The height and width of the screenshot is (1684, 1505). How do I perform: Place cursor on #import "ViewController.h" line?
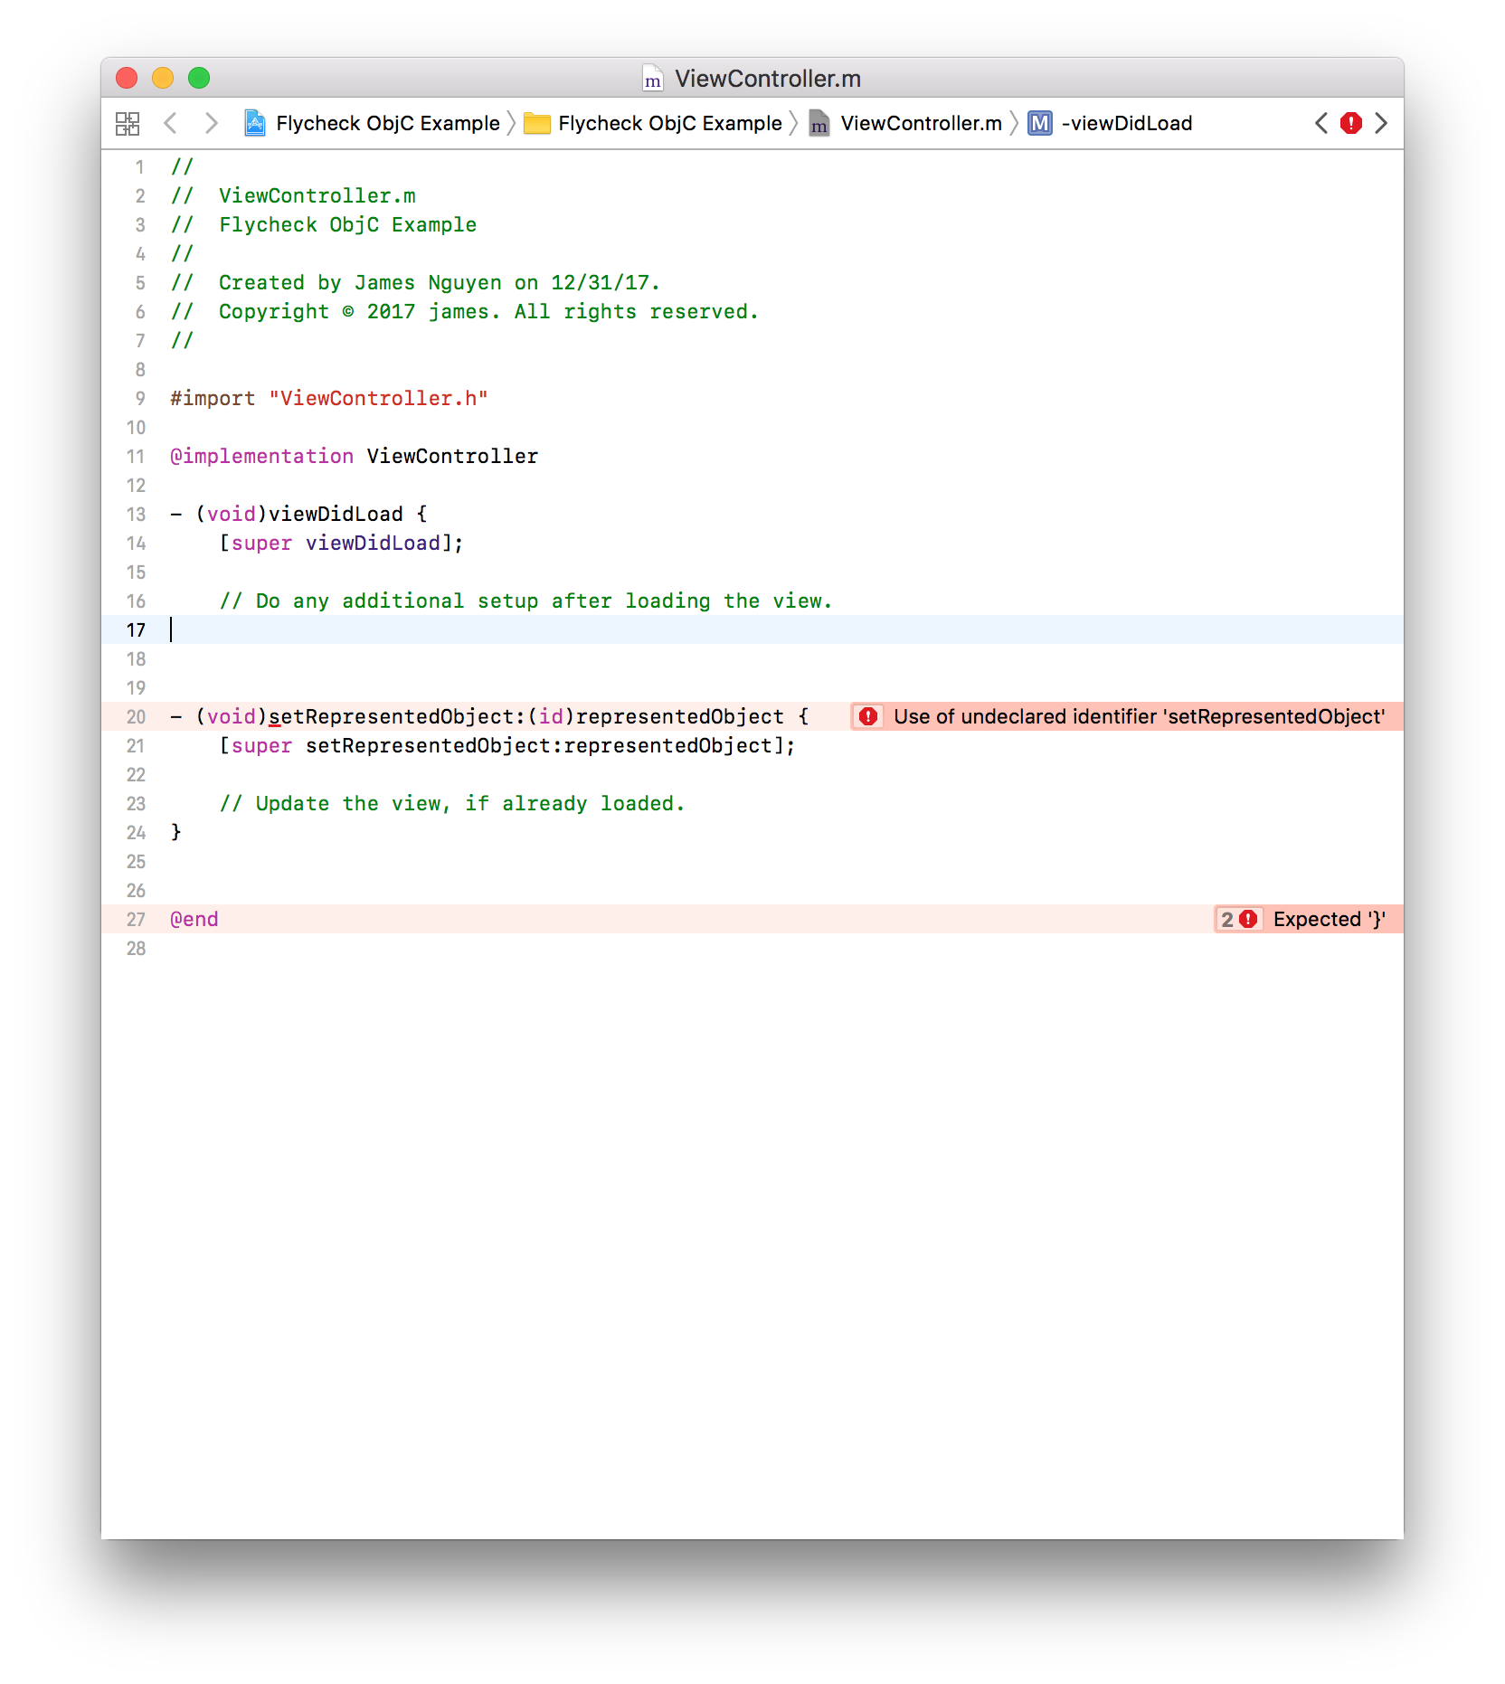329,398
